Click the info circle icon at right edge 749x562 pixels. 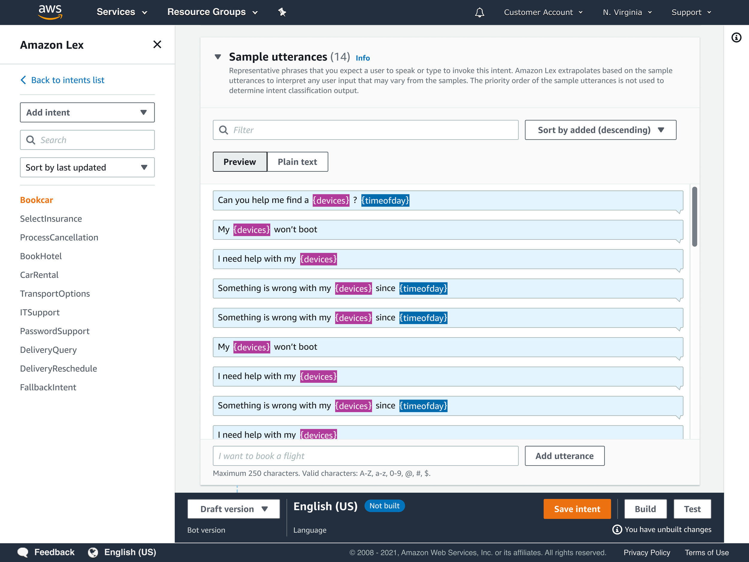pyautogui.click(x=736, y=37)
